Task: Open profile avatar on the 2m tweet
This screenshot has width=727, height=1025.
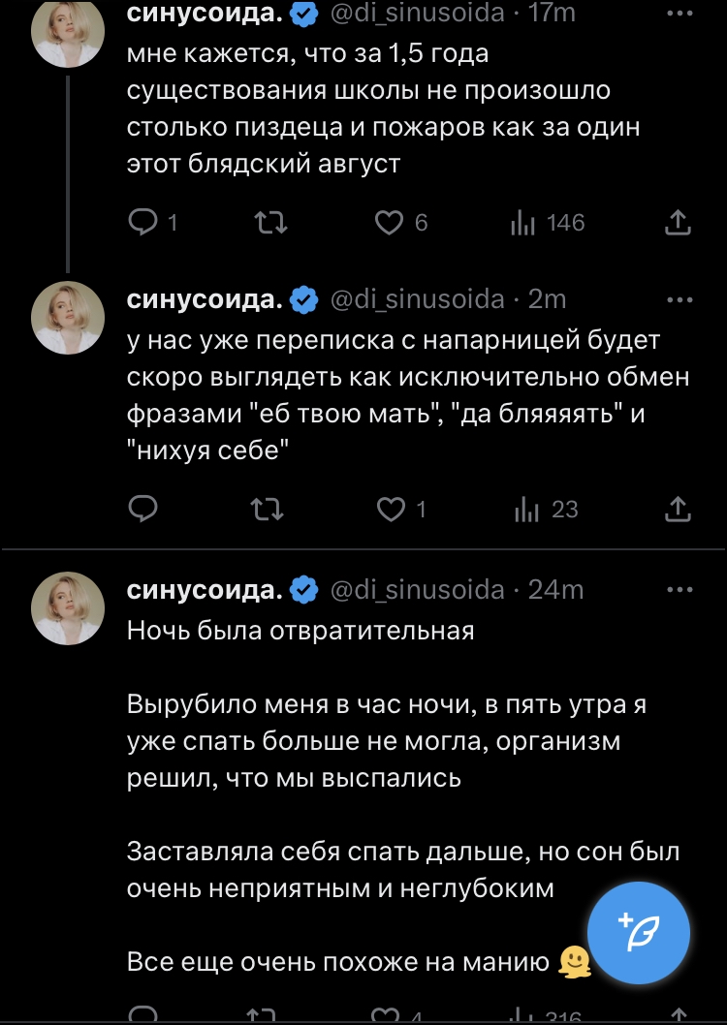Action: (68, 317)
